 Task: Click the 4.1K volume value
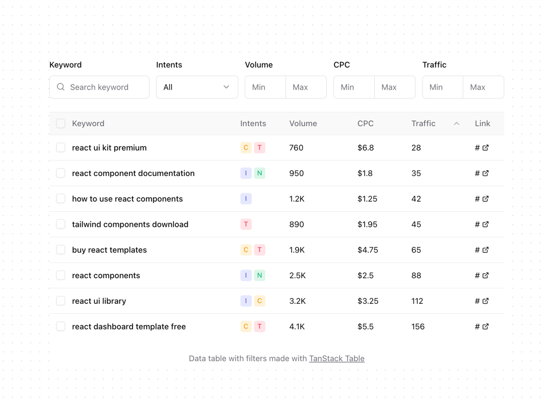click(x=297, y=327)
